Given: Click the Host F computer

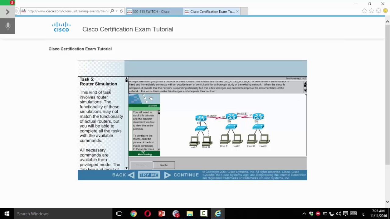Looking at the screenshot, I should (x=237, y=140).
